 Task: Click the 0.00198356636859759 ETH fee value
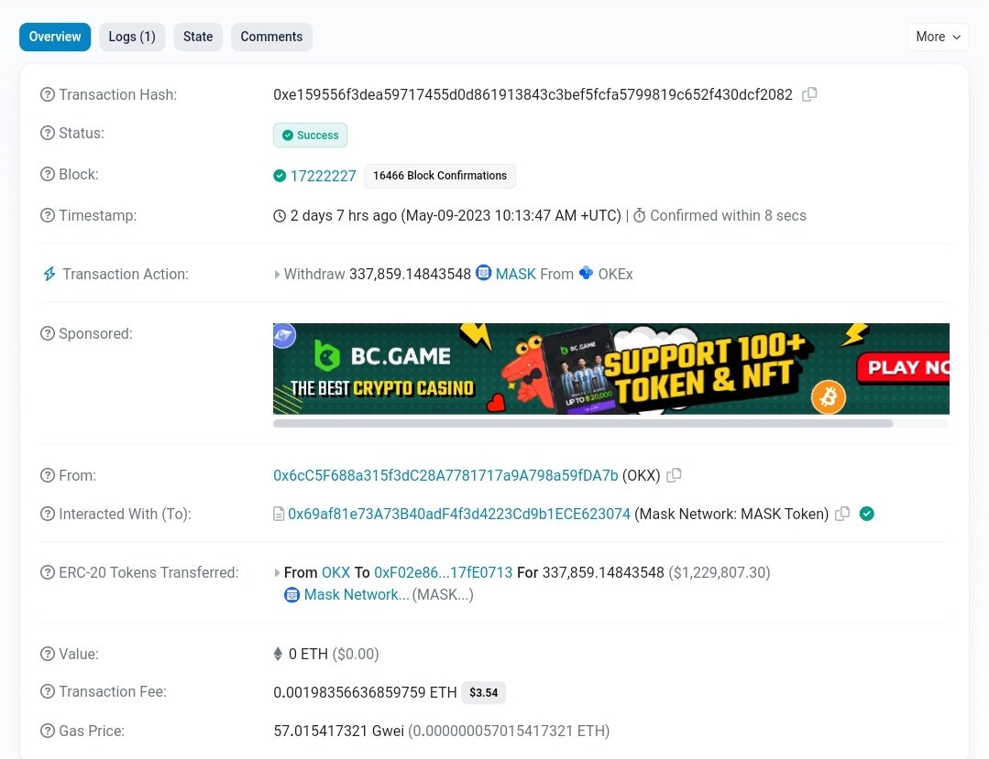[365, 692]
